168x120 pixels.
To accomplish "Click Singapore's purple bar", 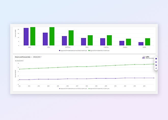I will 122,43.
